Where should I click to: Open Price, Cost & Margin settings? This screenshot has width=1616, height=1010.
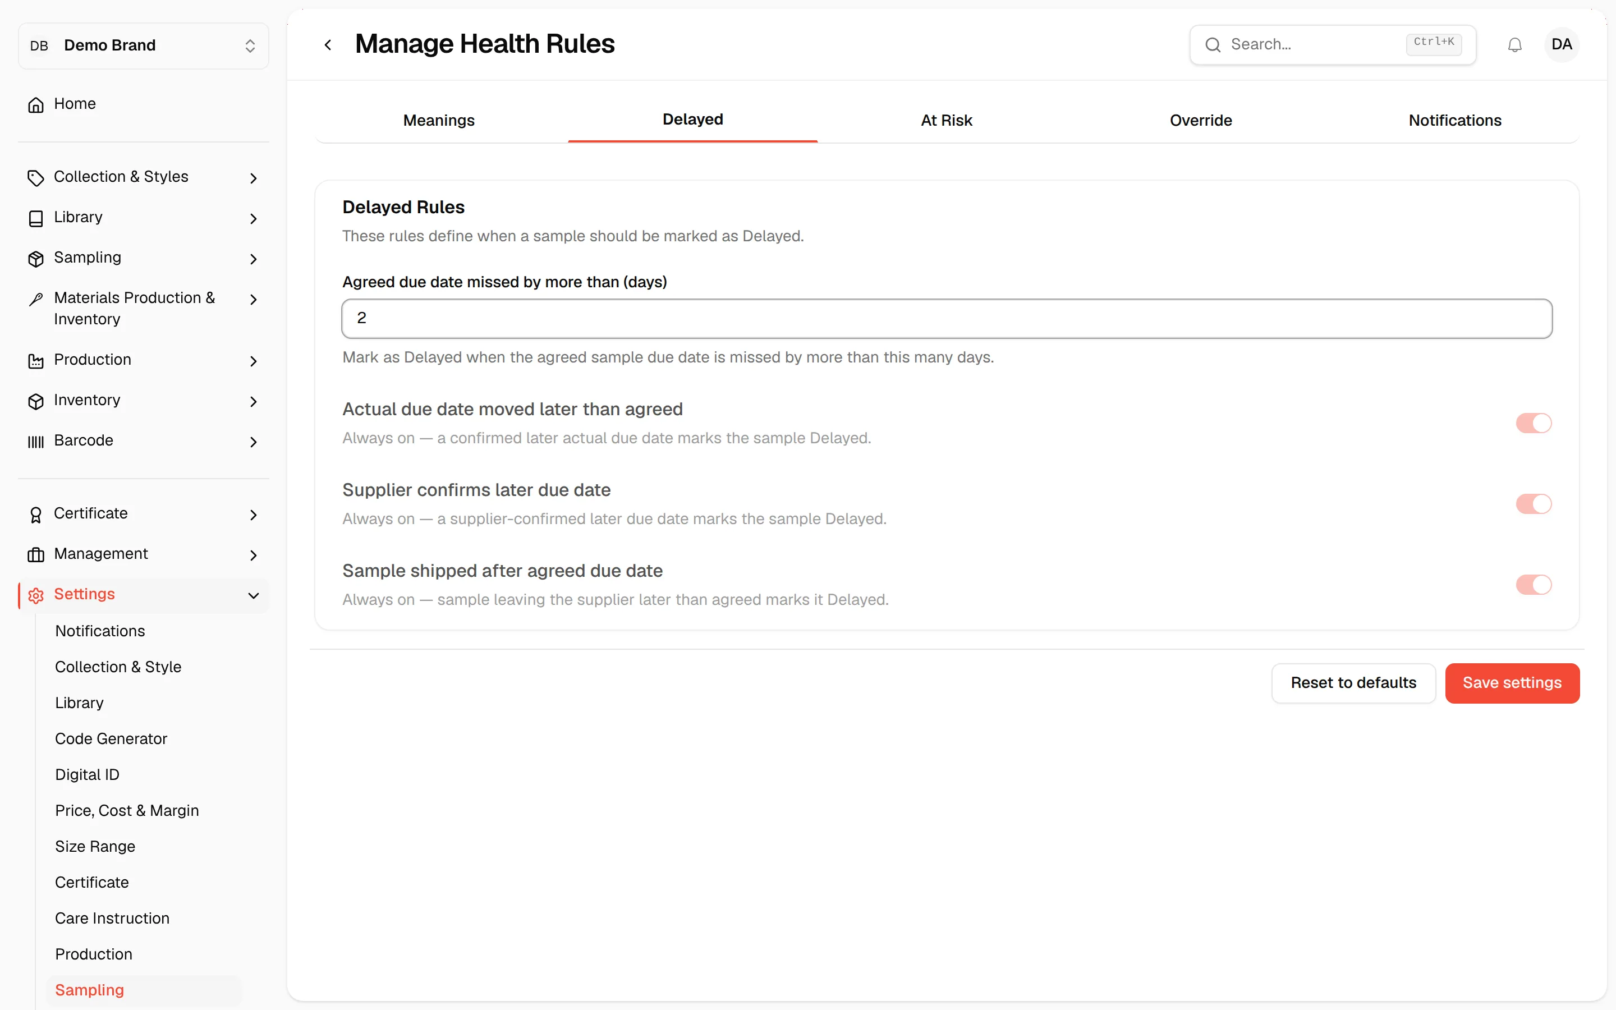[127, 810]
